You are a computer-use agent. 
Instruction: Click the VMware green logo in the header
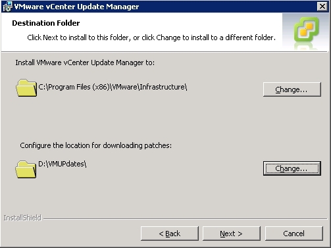(x=306, y=30)
